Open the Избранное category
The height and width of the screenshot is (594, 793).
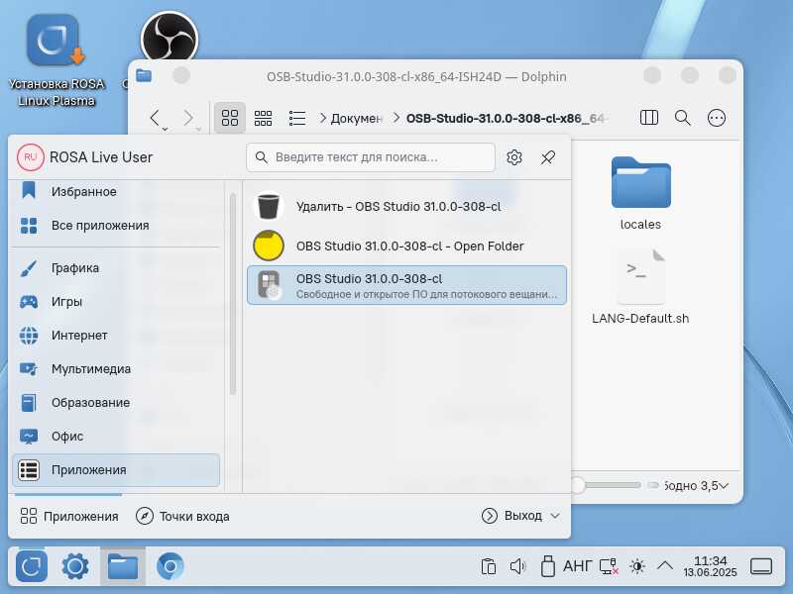tap(116, 192)
